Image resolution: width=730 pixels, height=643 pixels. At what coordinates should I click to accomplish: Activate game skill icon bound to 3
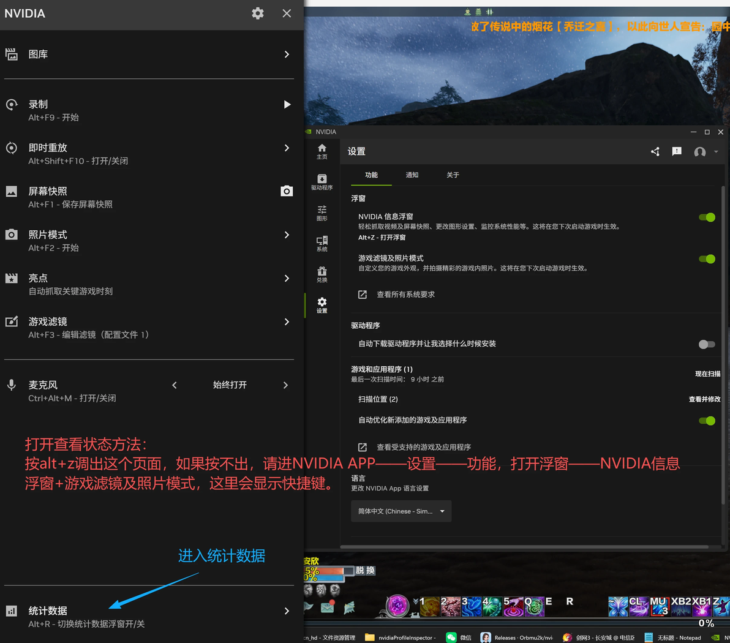[x=471, y=607]
